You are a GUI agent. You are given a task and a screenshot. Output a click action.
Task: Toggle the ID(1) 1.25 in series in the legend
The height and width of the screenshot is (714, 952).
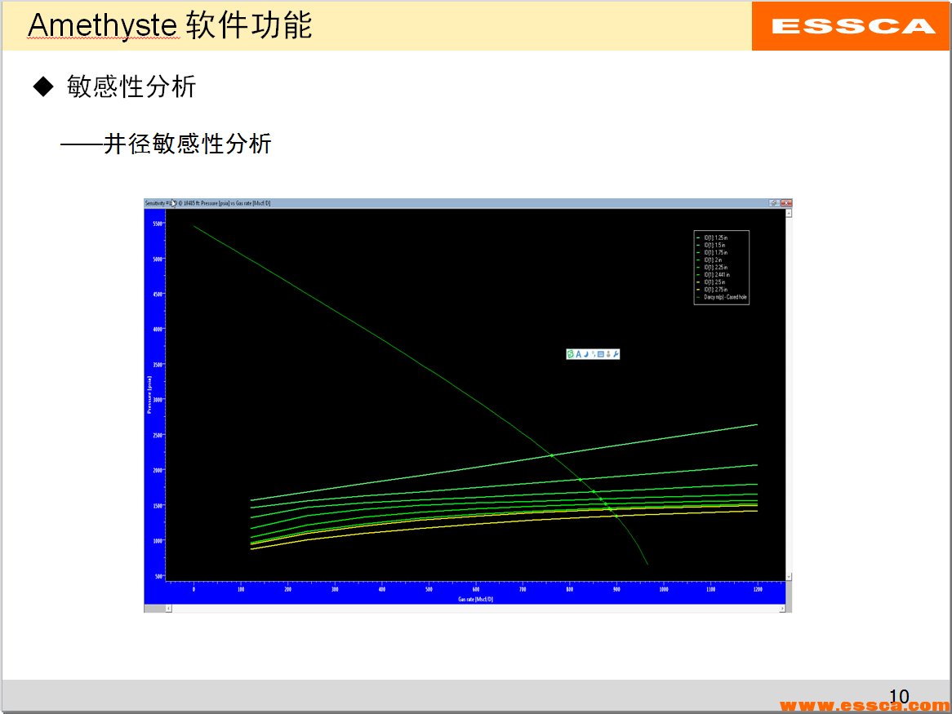(714, 237)
